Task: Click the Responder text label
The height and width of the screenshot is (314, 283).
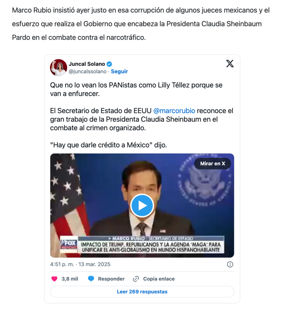Action: point(111,279)
